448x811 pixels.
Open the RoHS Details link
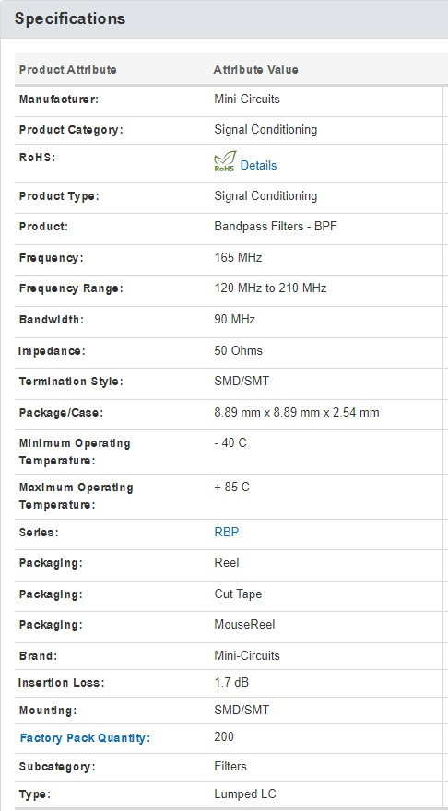click(x=258, y=166)
